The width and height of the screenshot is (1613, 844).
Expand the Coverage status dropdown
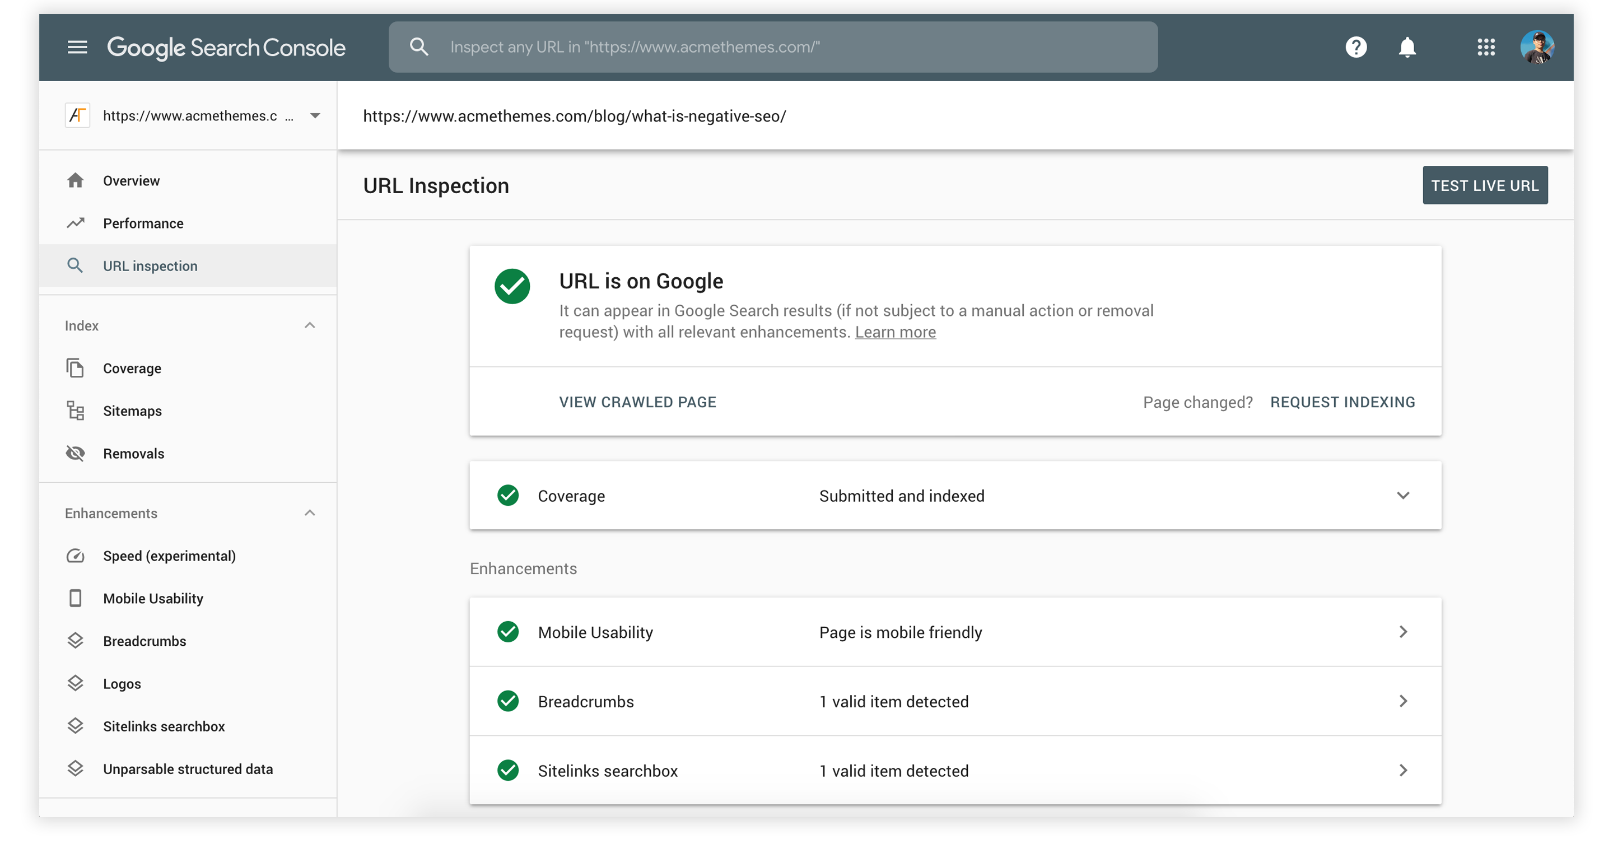coord(1405,496)
